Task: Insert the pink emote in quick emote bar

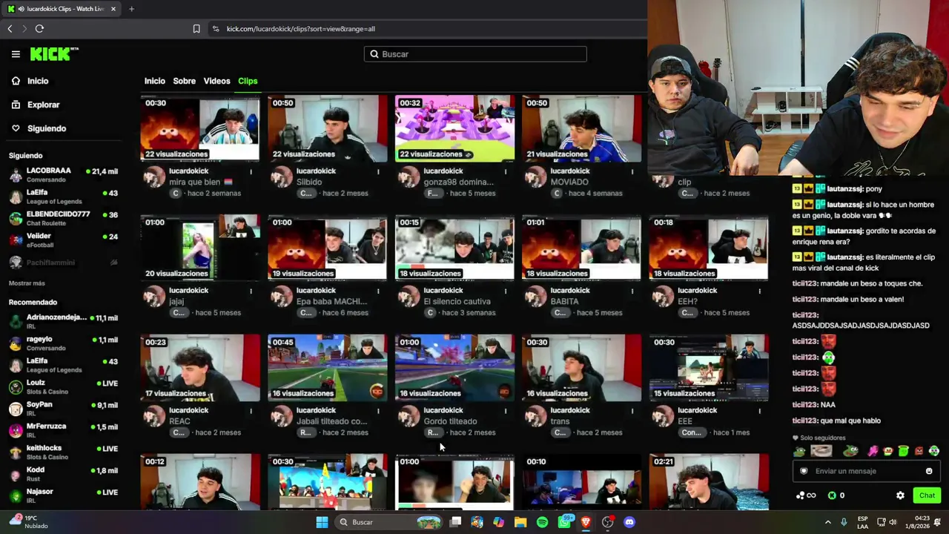Action: coord(873,451)
